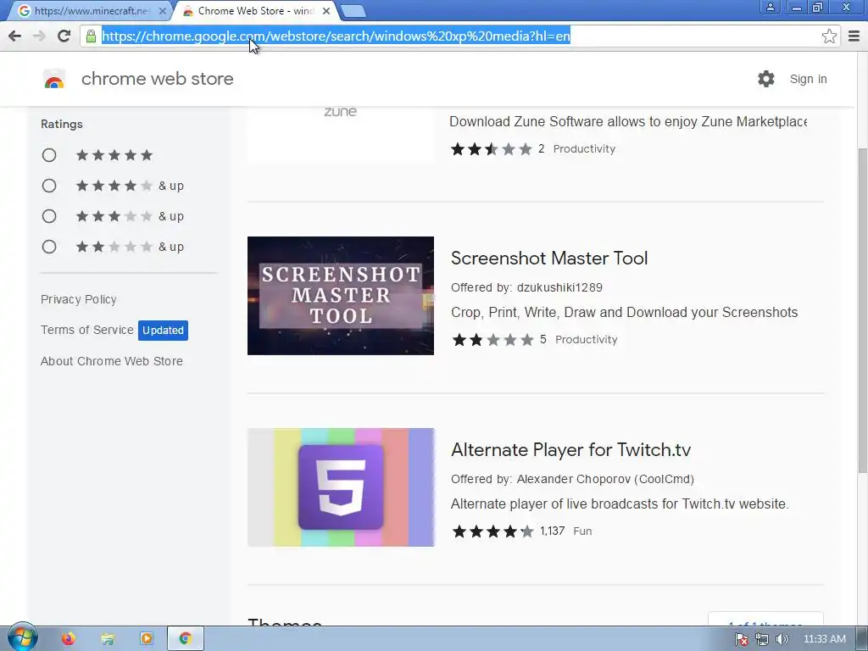Image resolution: width=868 pixels, height=651 pixels.
Task: Open a new tab button
Action: pyautogui.click(x=353, y=11)
